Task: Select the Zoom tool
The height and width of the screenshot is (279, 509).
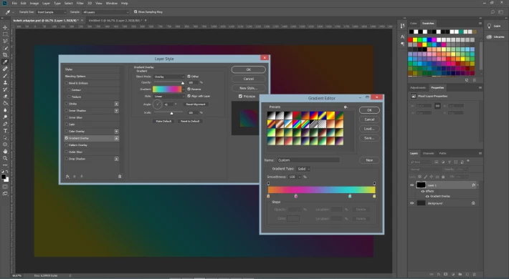Action: click(x=5, y=158)
